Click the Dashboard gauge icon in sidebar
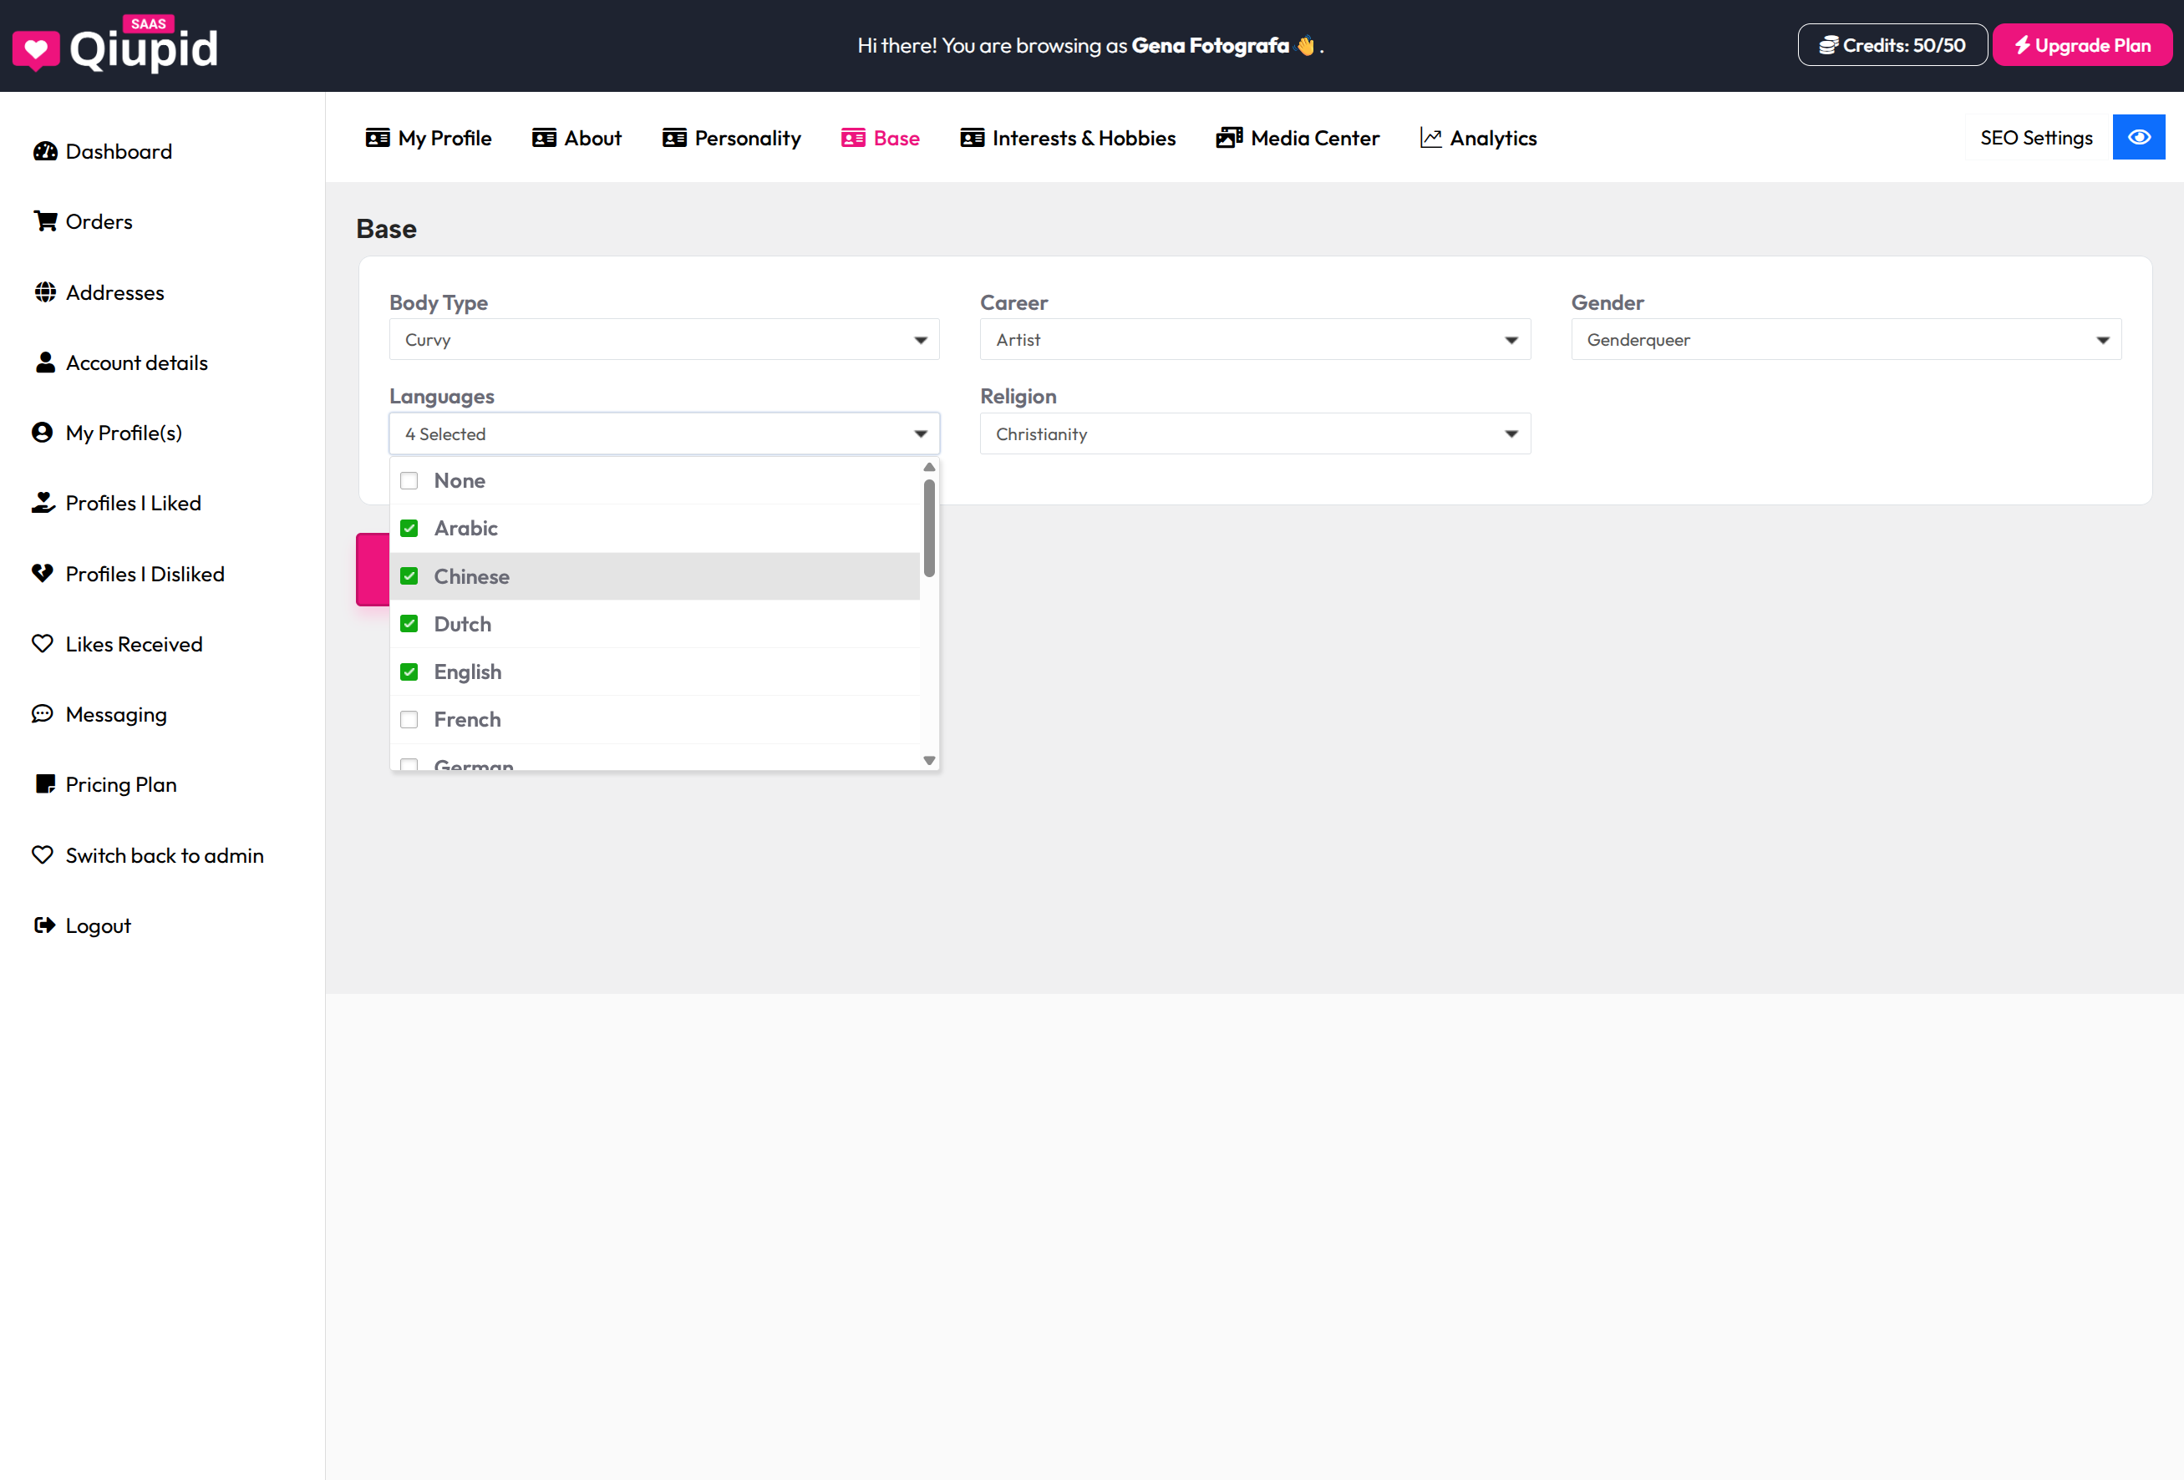This screenshot has height=1480, width=2184. click(44, 151)
